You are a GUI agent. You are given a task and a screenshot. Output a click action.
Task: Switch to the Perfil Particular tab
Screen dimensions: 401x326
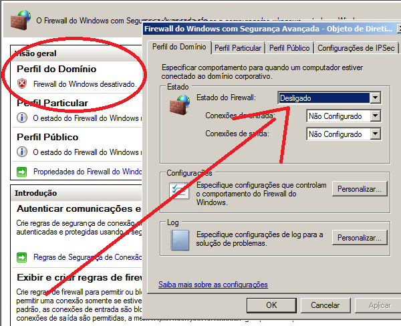tap(238, 48)
